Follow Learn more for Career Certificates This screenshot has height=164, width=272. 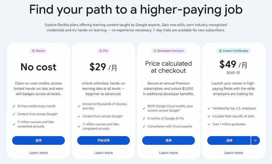233,153
